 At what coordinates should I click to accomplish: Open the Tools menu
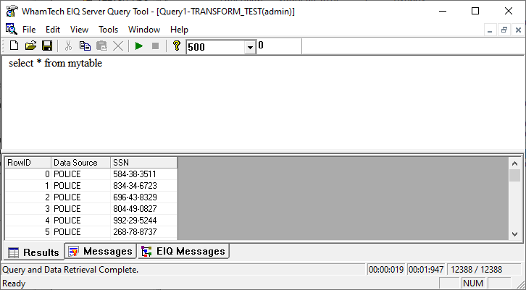click(108, 30)
